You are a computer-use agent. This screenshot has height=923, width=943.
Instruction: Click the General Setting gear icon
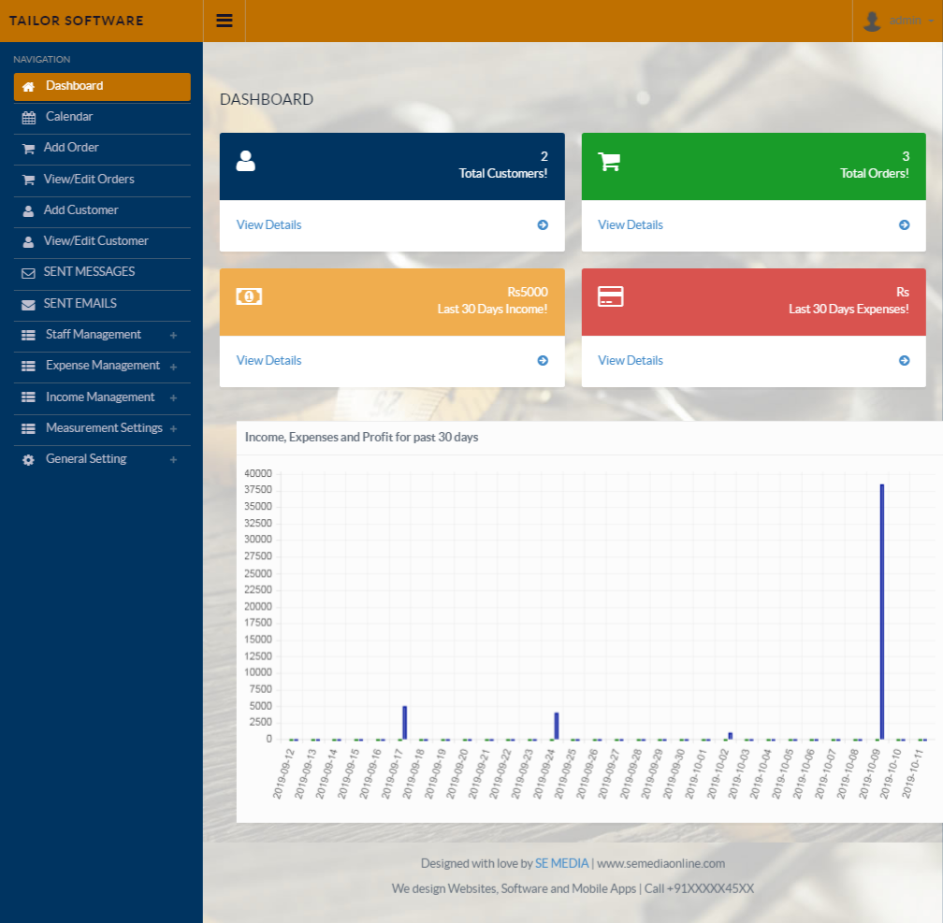(x=28, y=460)
